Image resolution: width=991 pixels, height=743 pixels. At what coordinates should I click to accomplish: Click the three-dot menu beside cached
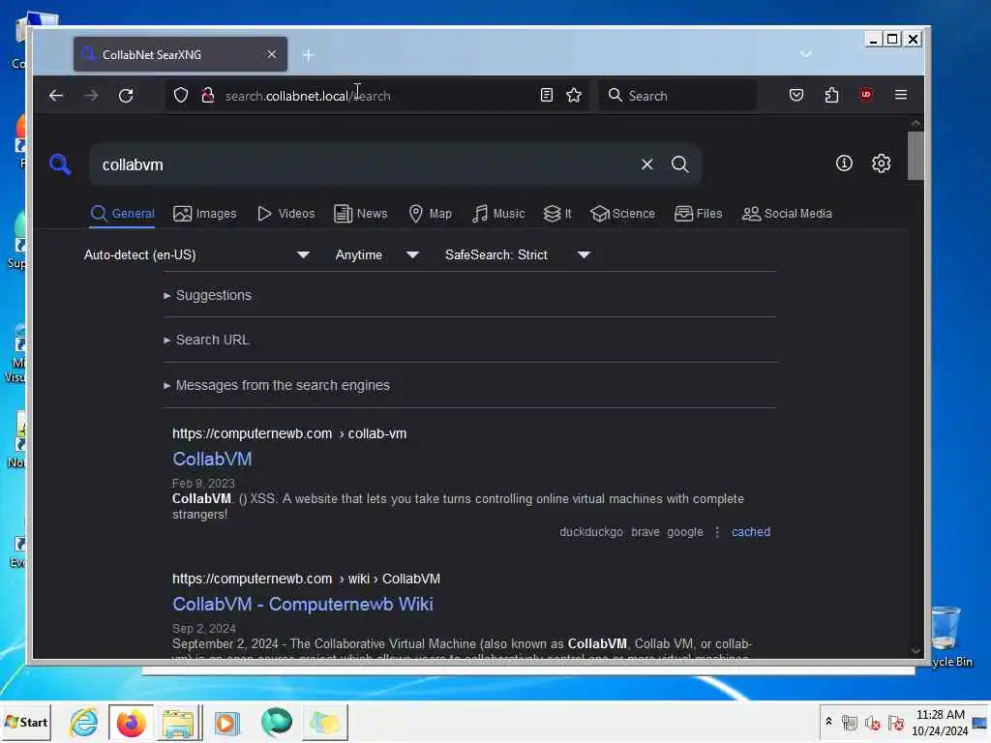coord(717,532)
